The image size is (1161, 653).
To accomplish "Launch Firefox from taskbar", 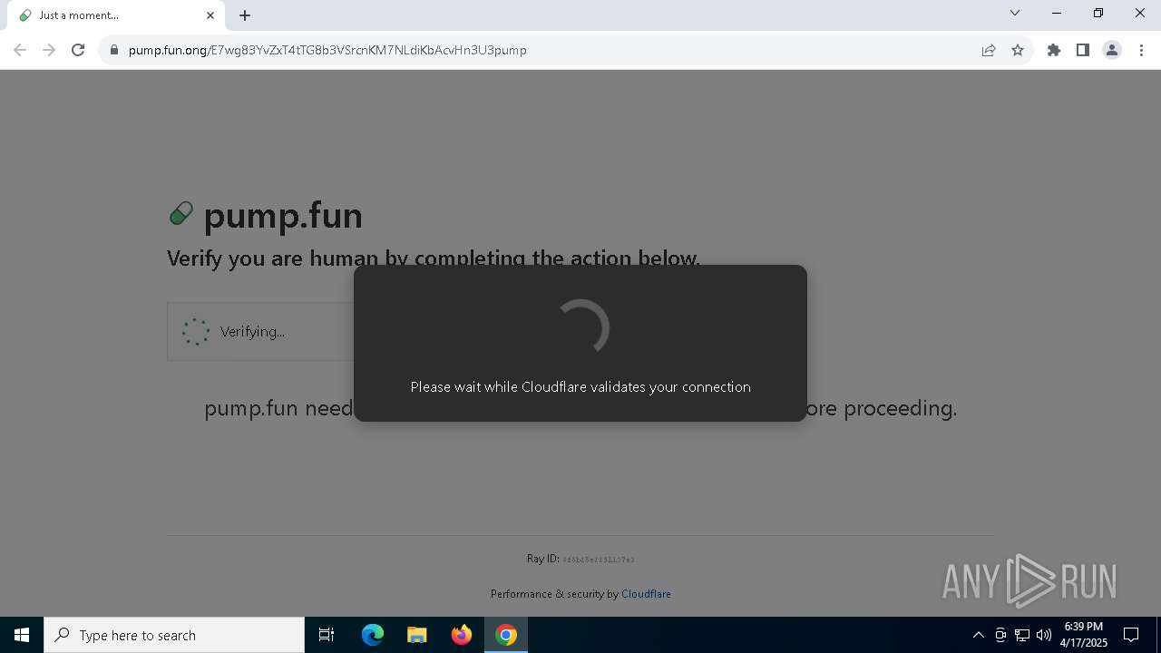I will [462, 635].
